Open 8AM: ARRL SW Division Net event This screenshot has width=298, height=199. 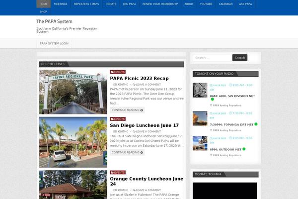(x=232, y=96)
